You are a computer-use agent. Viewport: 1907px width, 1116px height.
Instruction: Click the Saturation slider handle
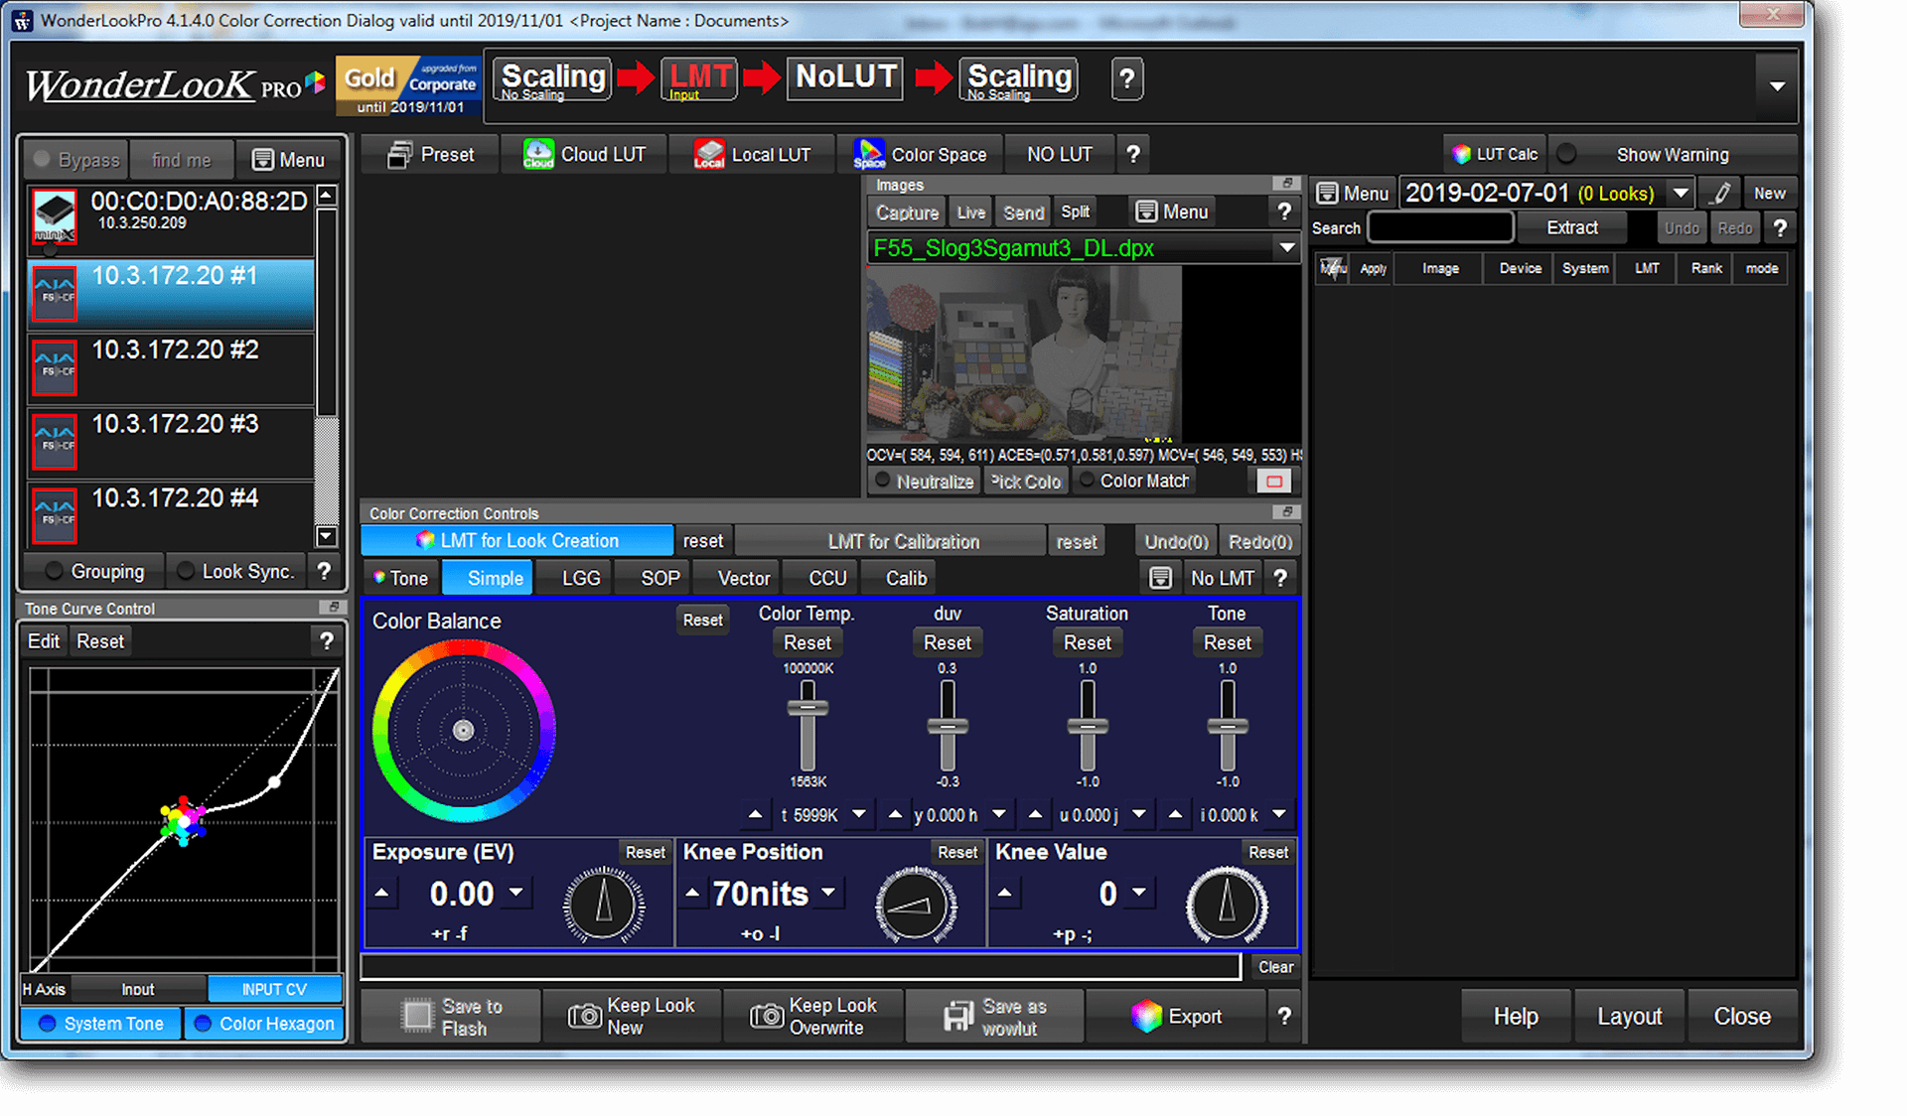[x=1088, y=728]
